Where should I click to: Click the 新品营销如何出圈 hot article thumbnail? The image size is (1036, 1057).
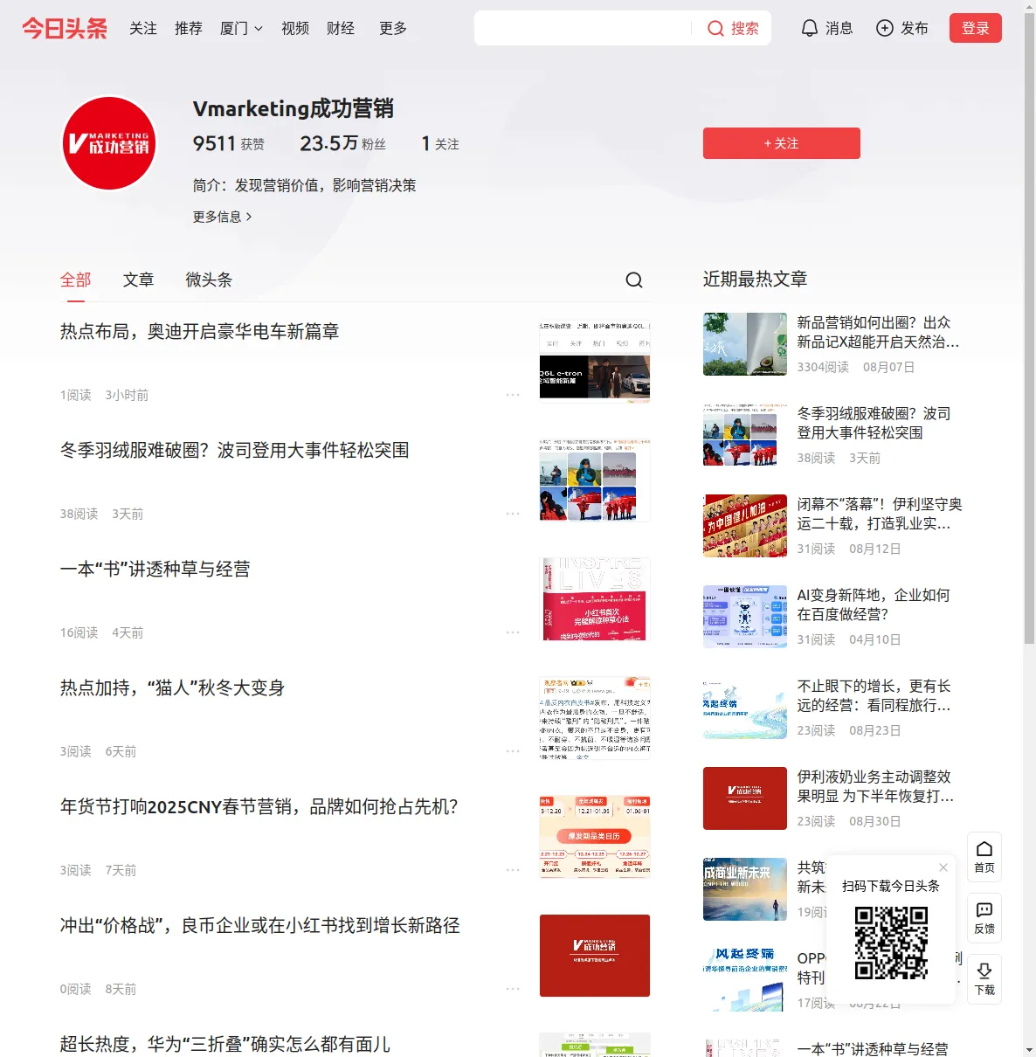(x=745, y=344)
